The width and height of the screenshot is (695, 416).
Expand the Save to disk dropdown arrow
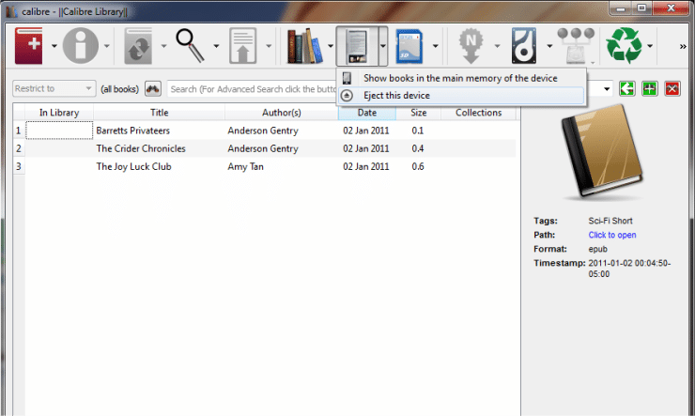[549, 46]
